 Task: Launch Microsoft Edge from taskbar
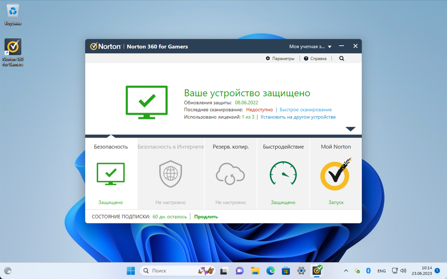pos(271,271)
